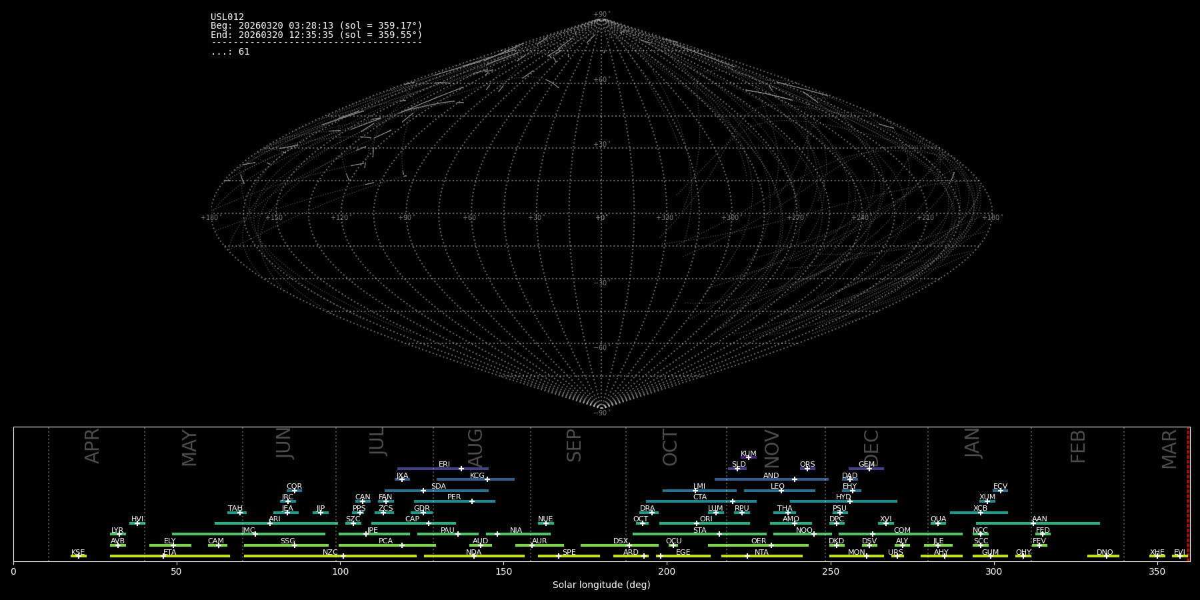Click the KUM shower label
Screen dimensions: 1200x600
click(x=749, y=454)
